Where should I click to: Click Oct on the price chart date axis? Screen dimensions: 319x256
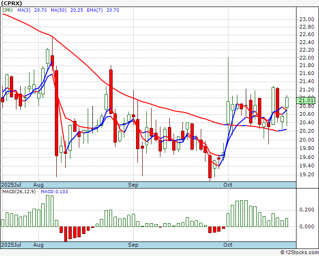[x=228, y=185]
